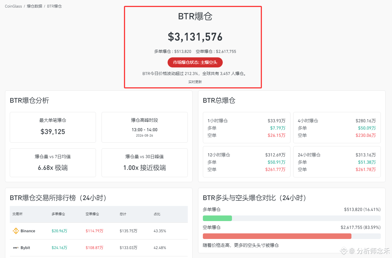Select header text 空单爆仓 : $2,617,755

216,51
